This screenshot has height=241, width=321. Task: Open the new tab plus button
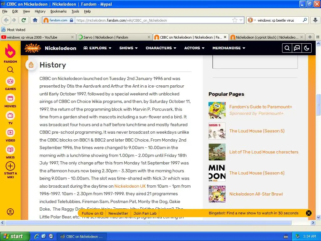pyautogui.click(x=310, y=37)
